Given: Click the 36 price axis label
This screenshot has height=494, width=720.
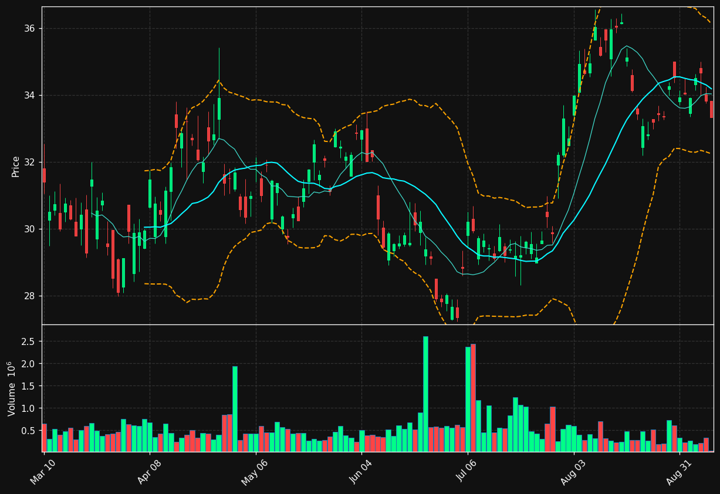Looking at the screenshot, I should (30, 29).
